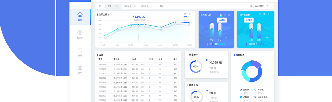Click the donut chart in 票种分类
332x102 pixels.
pos(252,71)
